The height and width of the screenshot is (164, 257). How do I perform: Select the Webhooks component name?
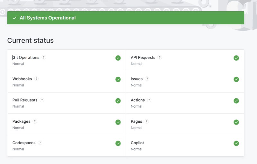22,79
